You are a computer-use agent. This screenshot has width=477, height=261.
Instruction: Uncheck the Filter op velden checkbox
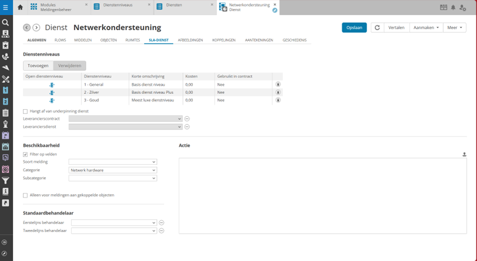[x=26, y=155]
